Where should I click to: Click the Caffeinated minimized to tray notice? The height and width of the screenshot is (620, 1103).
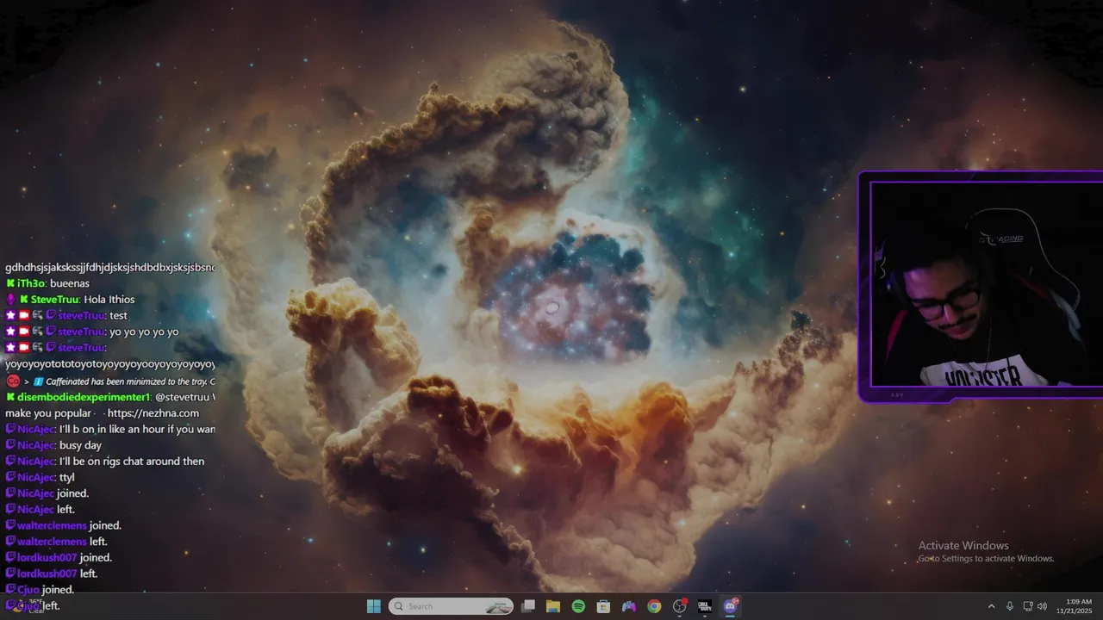tap(110, 381)
